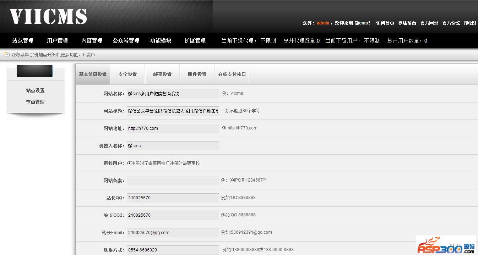
Task: Click the 网站名称 input field
Action: [173, 94]
